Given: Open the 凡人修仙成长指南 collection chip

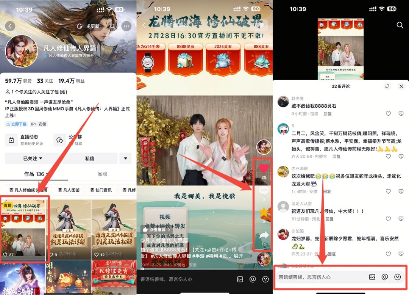Looking at the screenshot, I should (x=28, y=190).
